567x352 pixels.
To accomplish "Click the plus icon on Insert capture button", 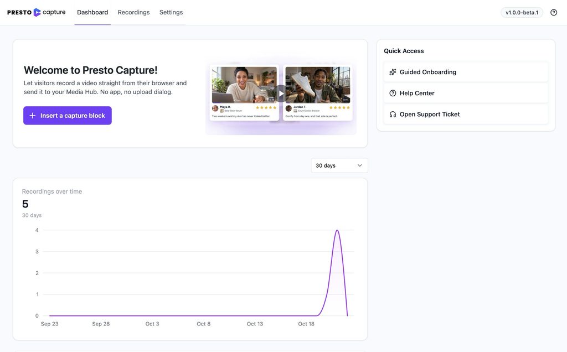I will coord(33,116).
